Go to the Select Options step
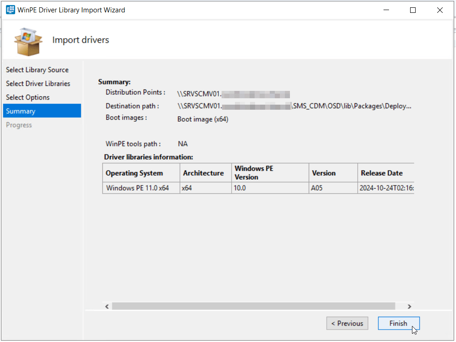 pos(28,97)
